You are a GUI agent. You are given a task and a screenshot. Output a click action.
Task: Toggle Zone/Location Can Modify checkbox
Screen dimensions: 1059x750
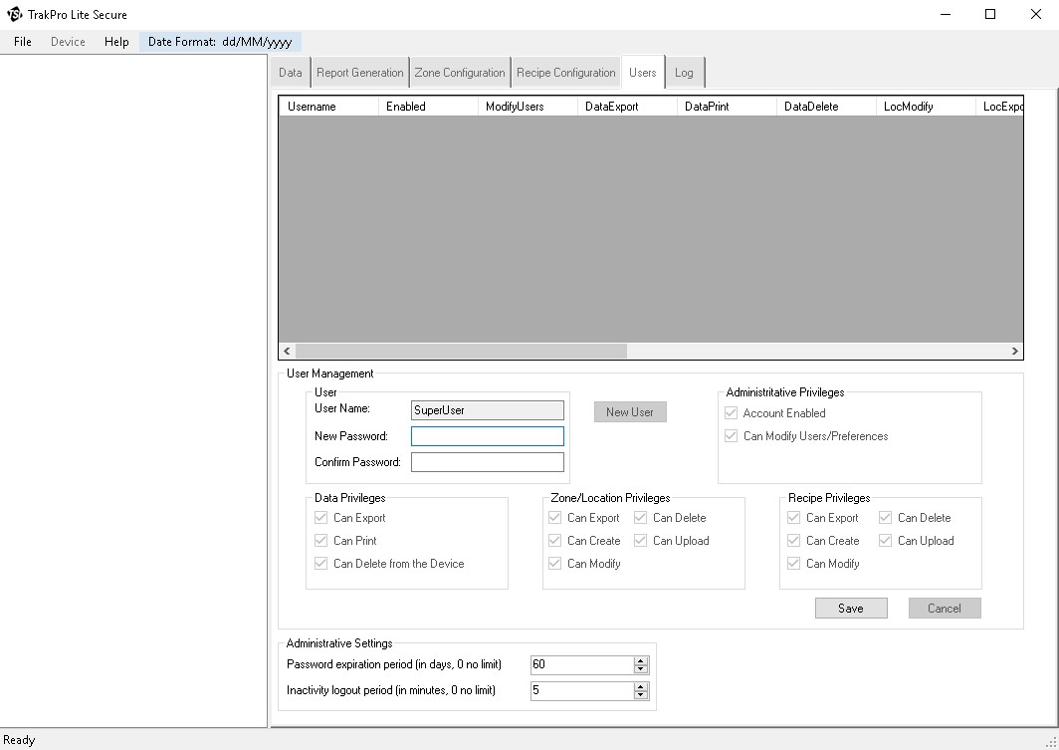pos(555,564)
